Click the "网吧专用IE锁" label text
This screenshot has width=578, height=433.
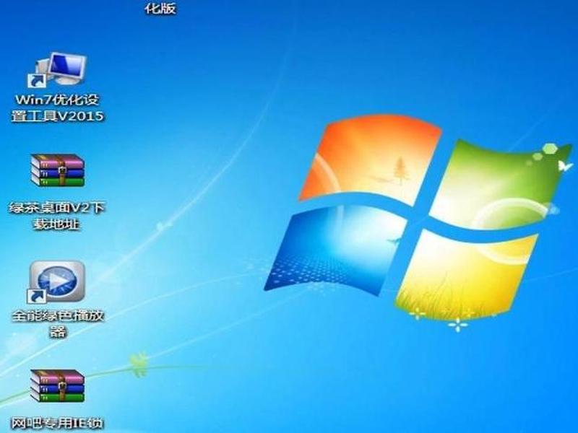pyautogui.click(x=57, y=423)
